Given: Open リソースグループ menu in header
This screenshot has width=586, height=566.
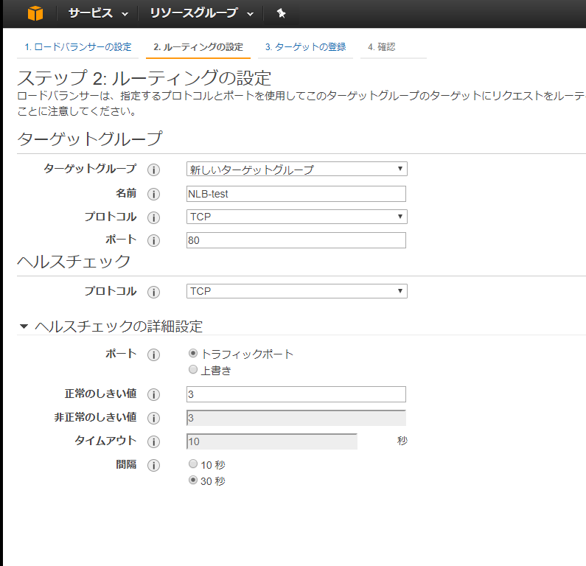Looking at the screenshot, I should [x=202, y=13].
